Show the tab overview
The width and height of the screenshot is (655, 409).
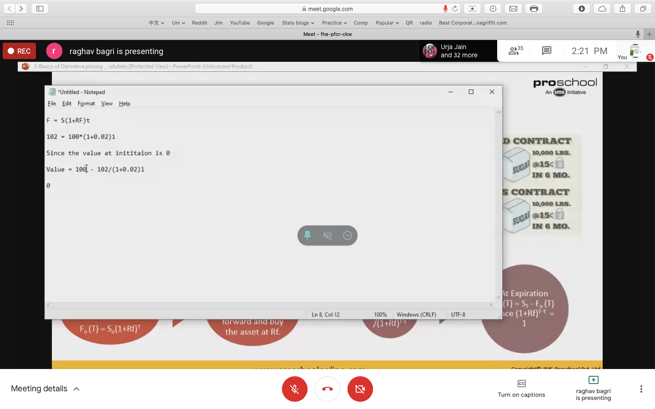pos(643,9)
